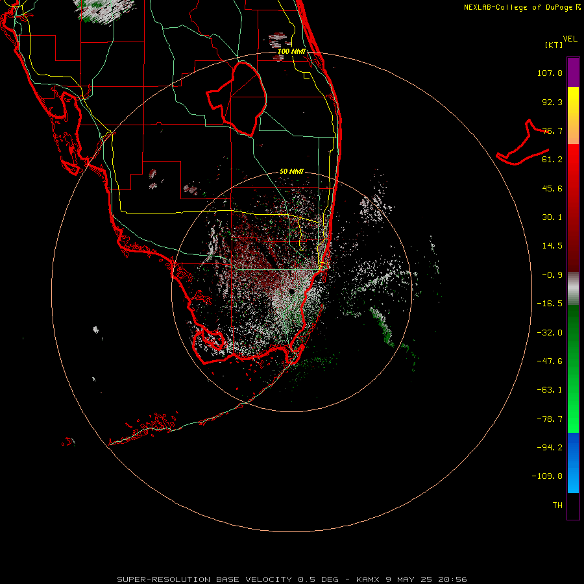This screenshot has width=584, height=584.
Task: Select the 45.6 knot scale value
Action: point(552,188)
